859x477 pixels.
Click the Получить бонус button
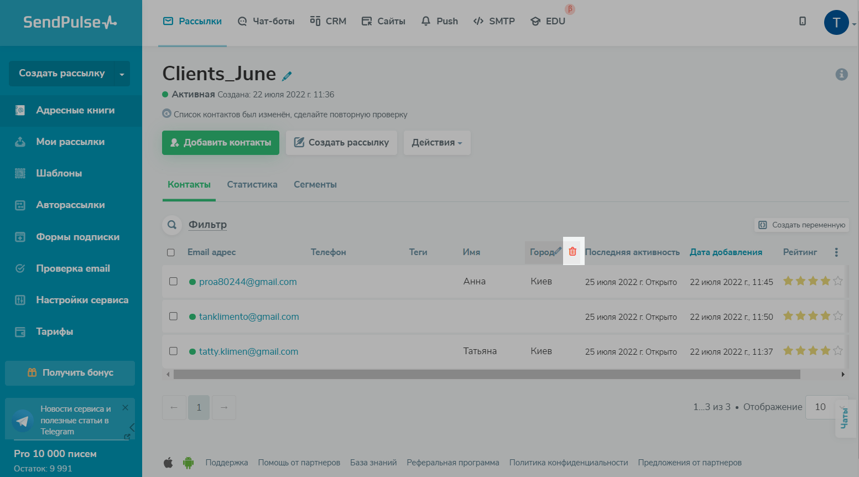[x=70, y=373]
